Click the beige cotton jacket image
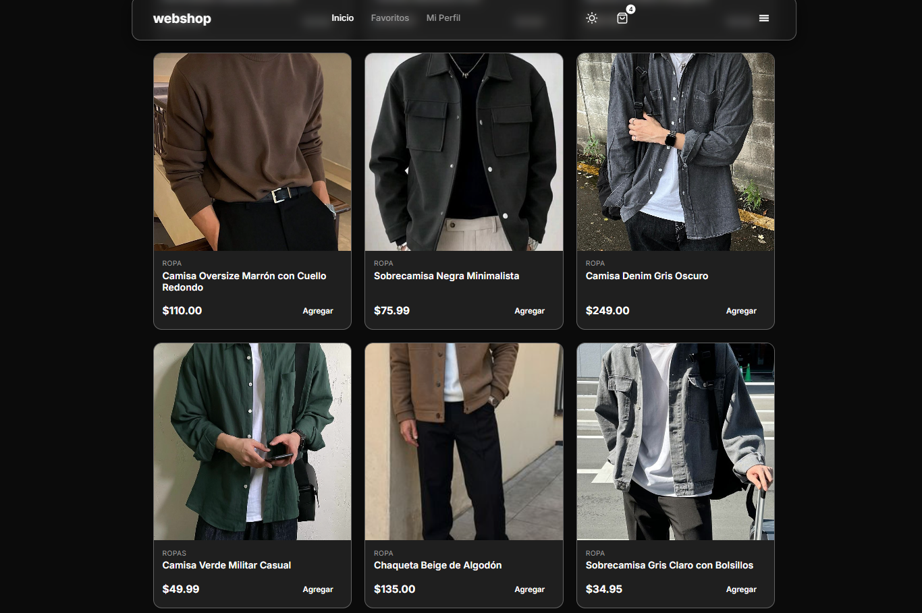This screenshot has width=922, height=613. coord(464,442)
